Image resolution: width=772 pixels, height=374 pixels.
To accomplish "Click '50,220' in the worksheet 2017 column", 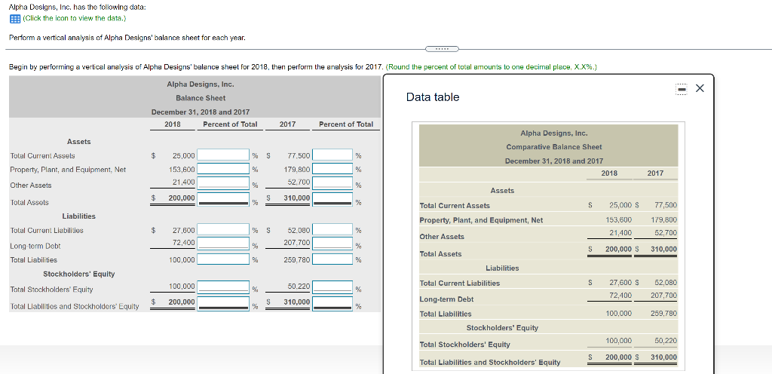I will coord(299,286).
